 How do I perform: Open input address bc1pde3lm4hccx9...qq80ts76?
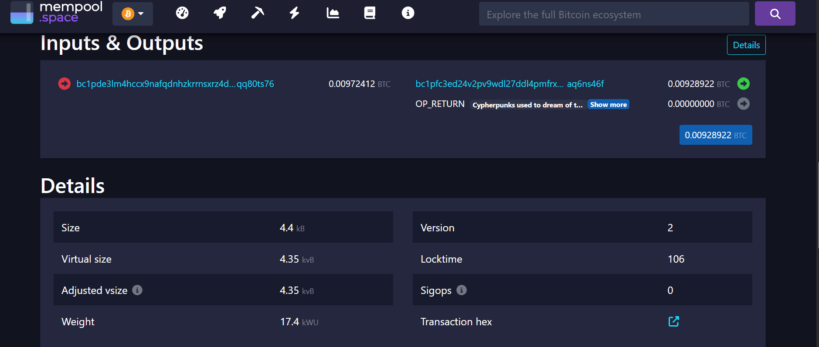(175, 84)
